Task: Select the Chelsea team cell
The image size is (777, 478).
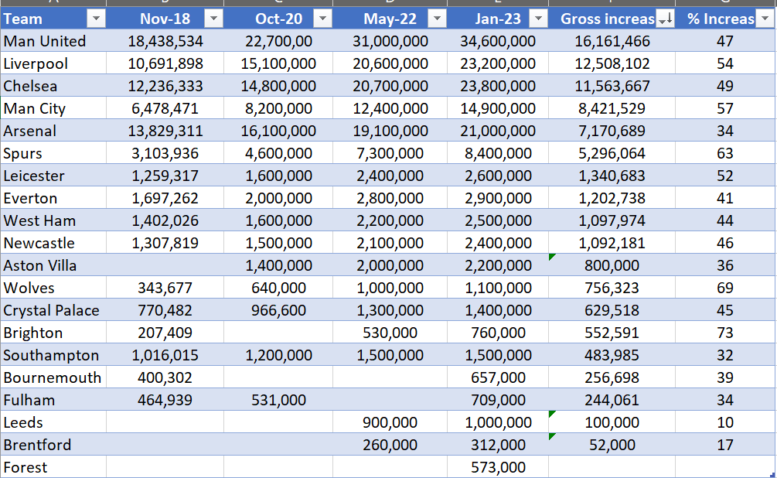Action: click(53, 86)
